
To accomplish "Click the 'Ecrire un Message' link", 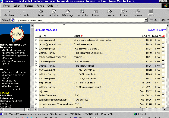I will [46, 30].
